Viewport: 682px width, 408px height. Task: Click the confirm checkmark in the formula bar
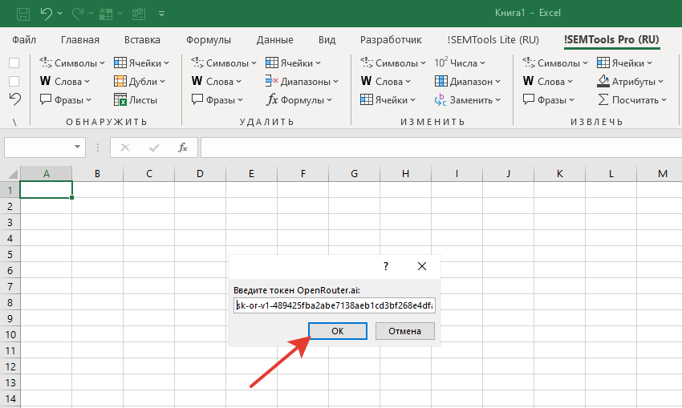(x=154, y=147)
